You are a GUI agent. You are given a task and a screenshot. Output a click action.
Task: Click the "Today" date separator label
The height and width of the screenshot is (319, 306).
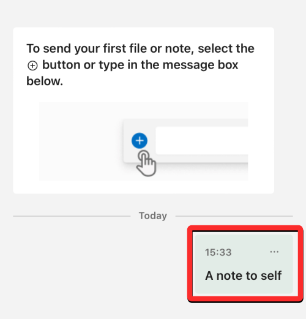153,216
